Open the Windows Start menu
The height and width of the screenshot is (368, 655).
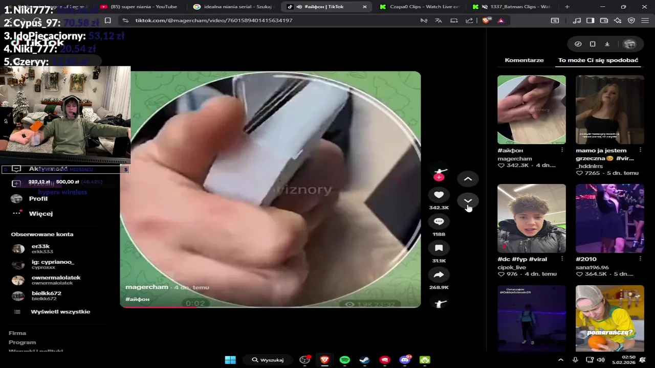(230, 360)
